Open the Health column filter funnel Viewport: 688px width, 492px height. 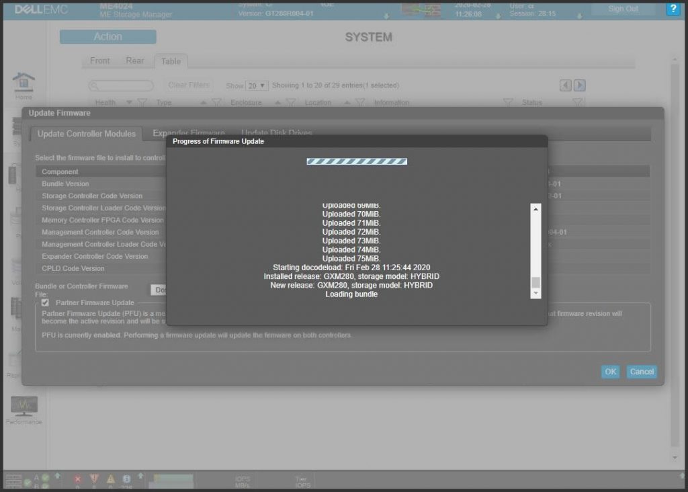tap(142, 102)
